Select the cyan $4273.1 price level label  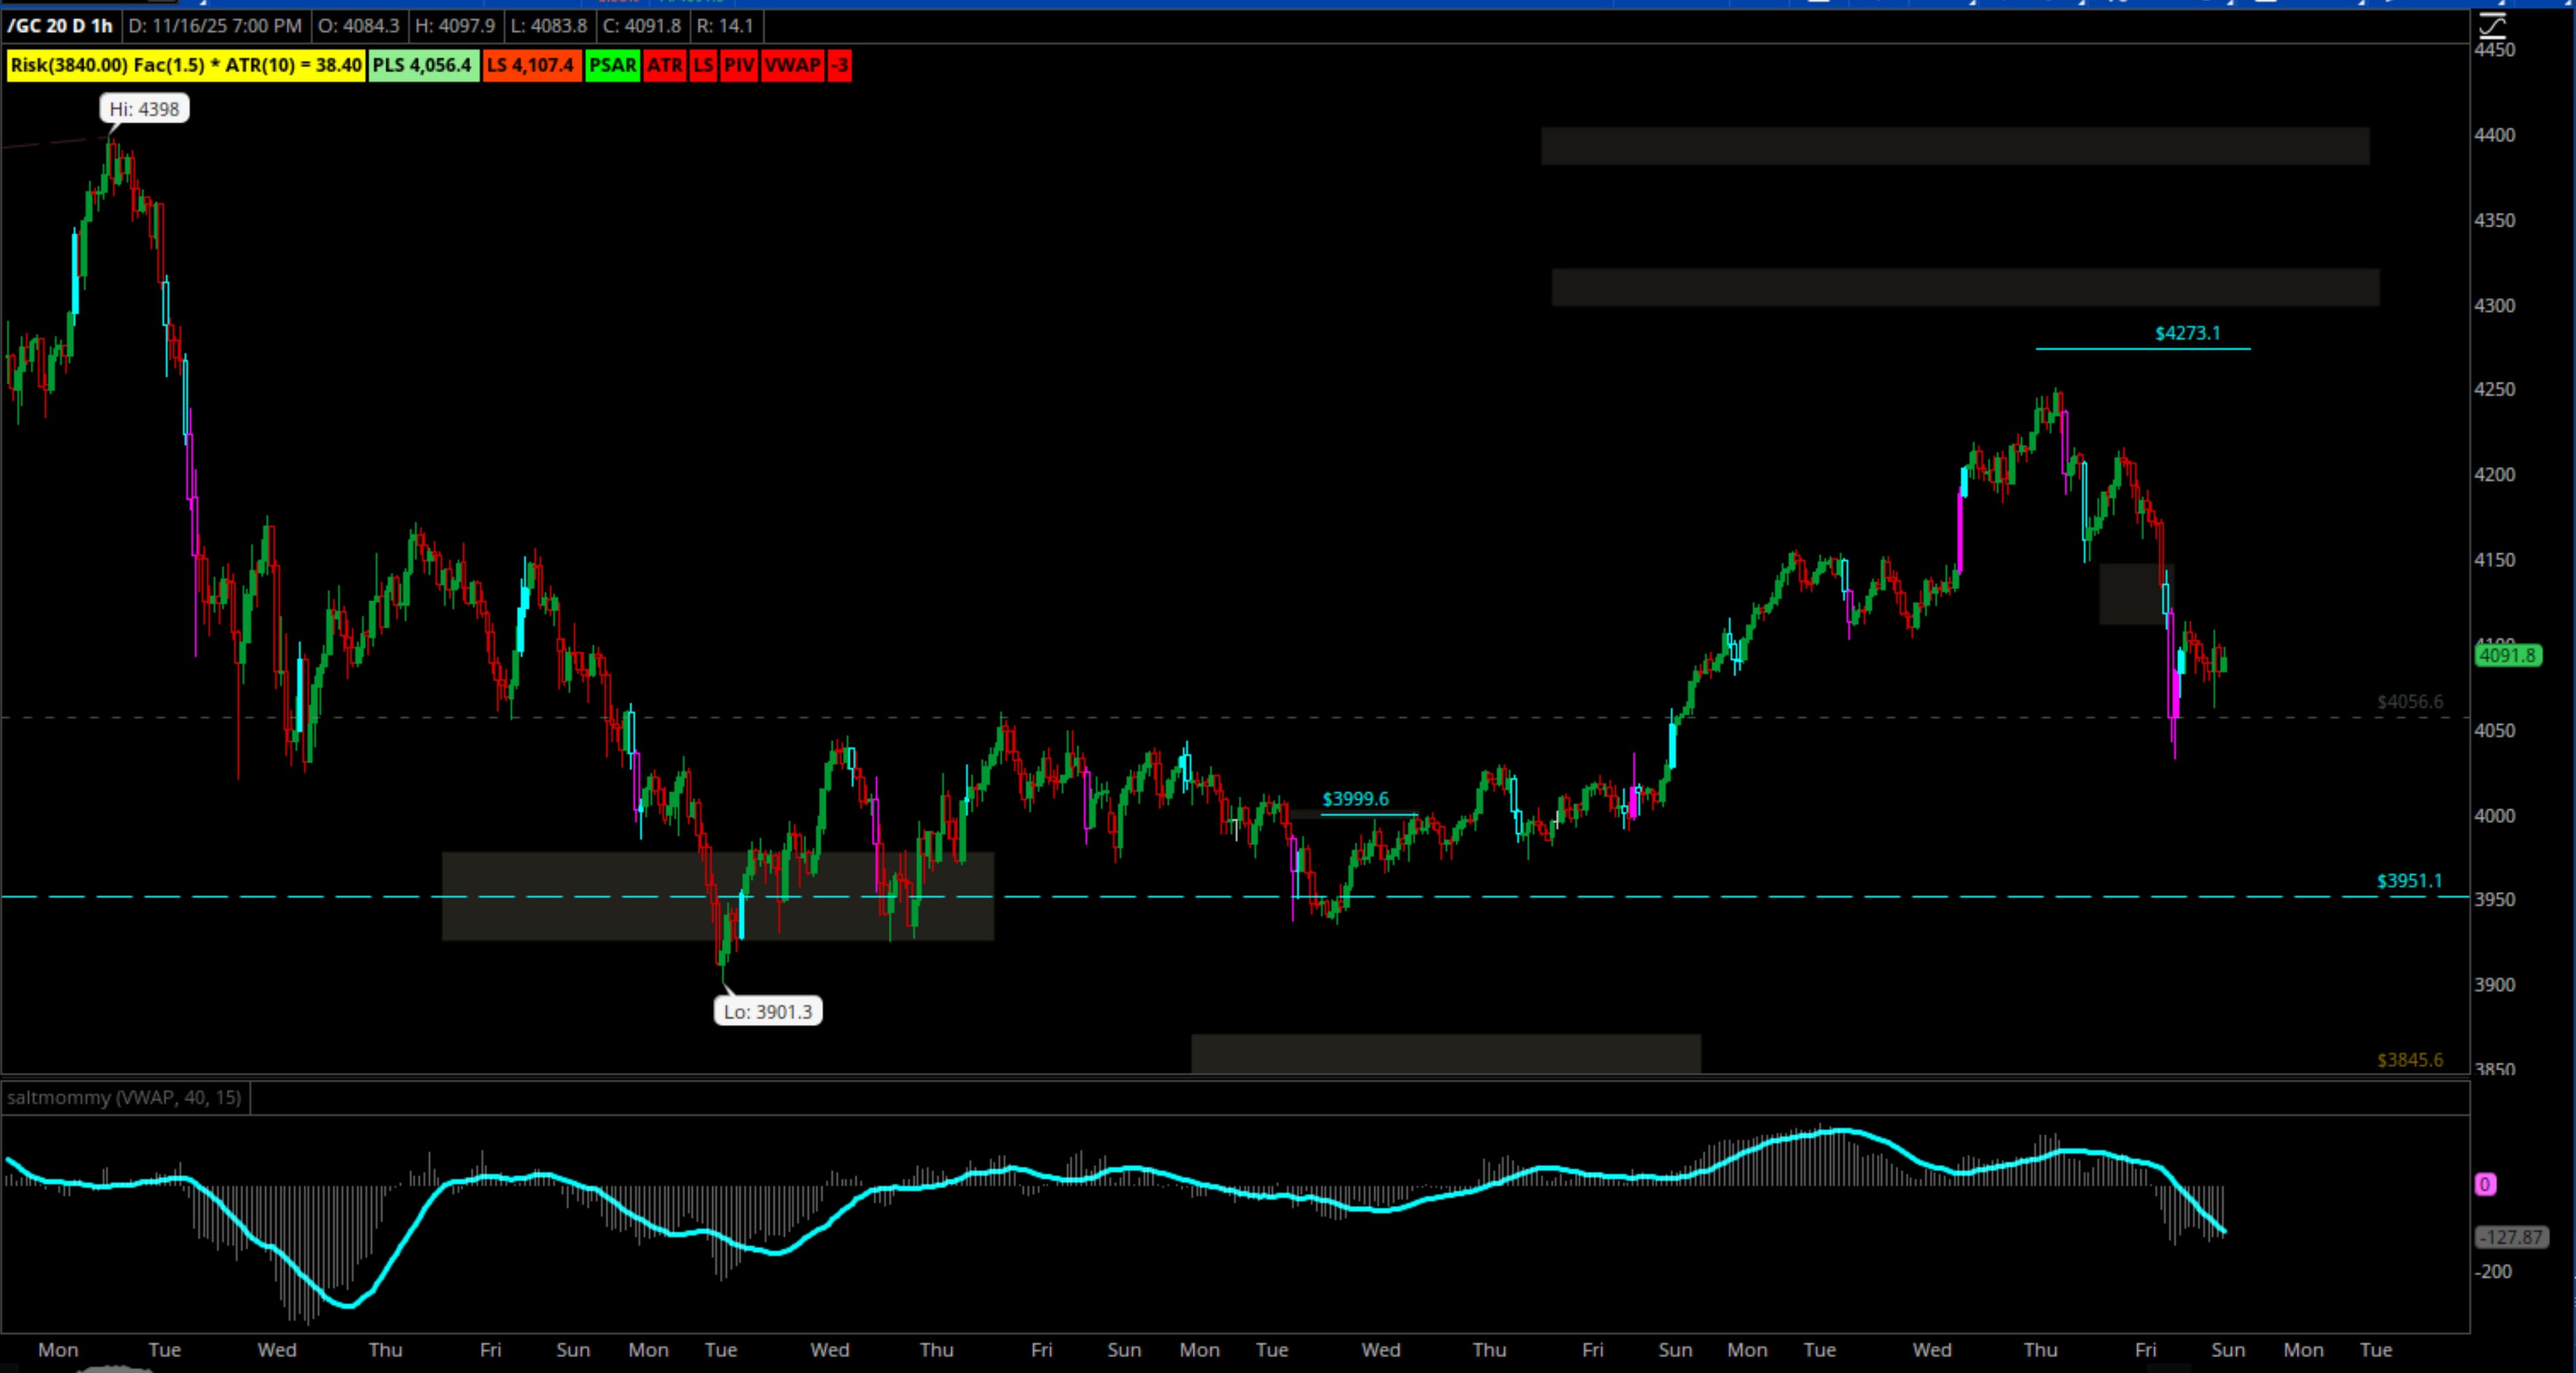[2187, 333]
